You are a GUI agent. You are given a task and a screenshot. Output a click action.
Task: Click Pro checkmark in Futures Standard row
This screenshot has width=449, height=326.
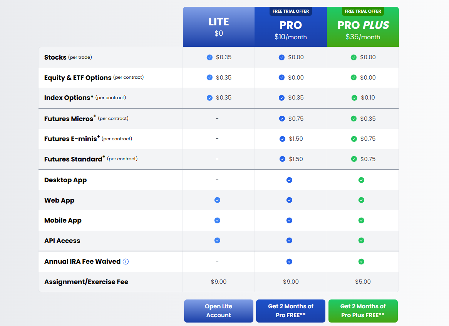(x=282, y=159)
